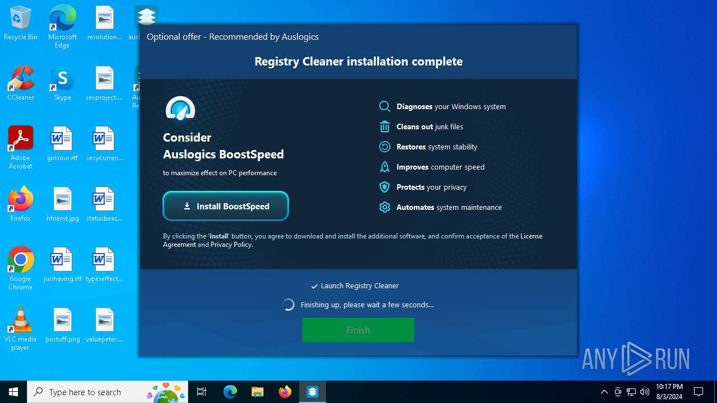Select postuff.png image on desktop
Viewport: 717px width, 403px height.
pos(62,326)
